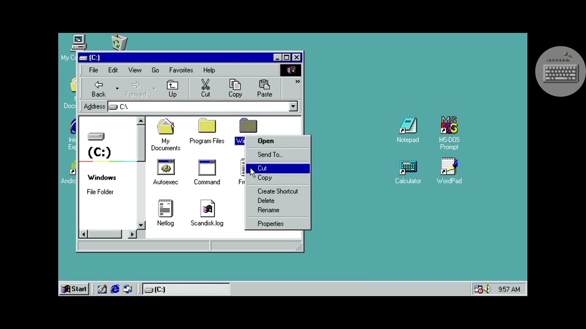Click the left pane scroll down arrow
Viewport: 586px width, 329px height.
141,225
